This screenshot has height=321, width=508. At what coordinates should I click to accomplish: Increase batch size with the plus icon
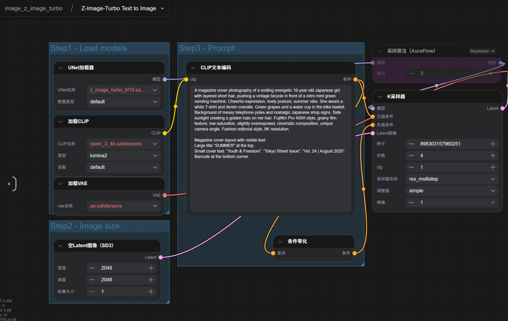point(151,291)
